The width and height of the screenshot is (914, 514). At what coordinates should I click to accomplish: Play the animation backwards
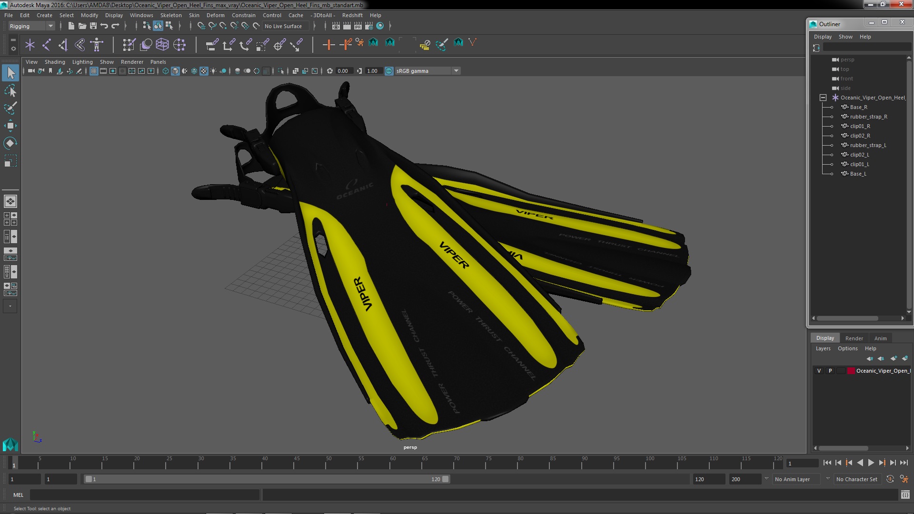click(860, 463)
